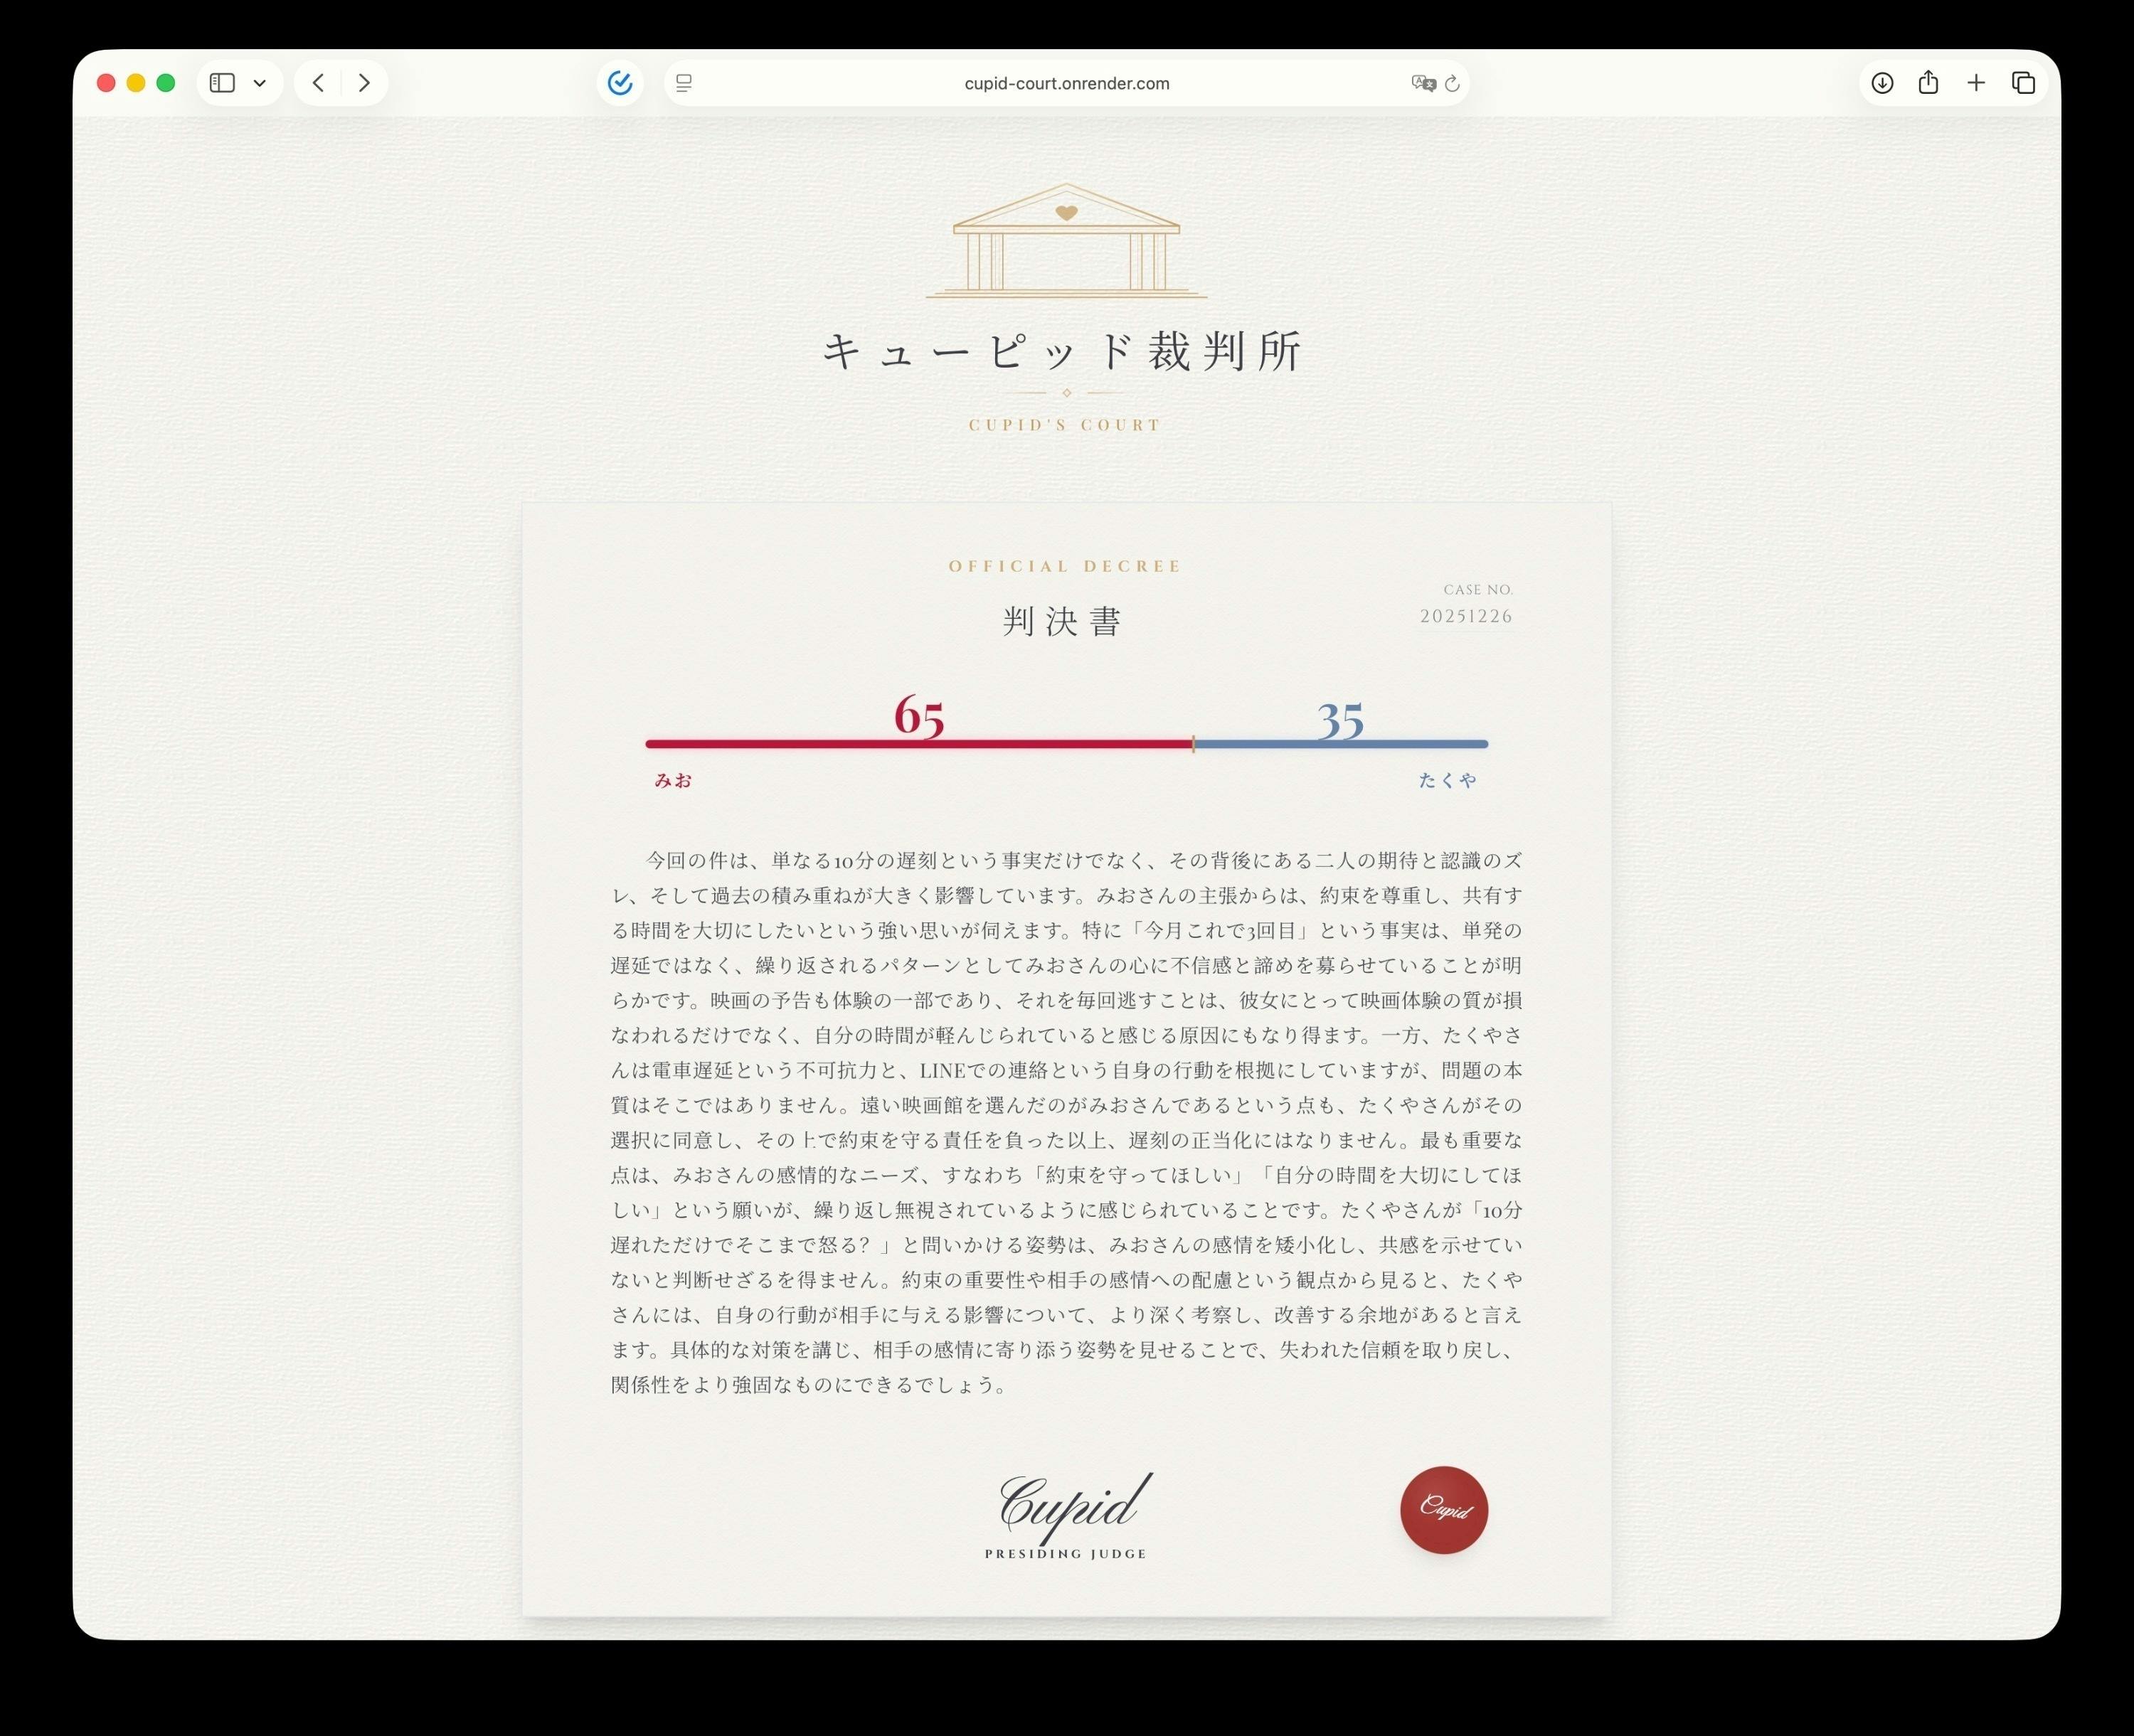This screenshot has width=2134, height=1736.
Task: Click the red Cupid wax seal
Action: (1443, 1509)
